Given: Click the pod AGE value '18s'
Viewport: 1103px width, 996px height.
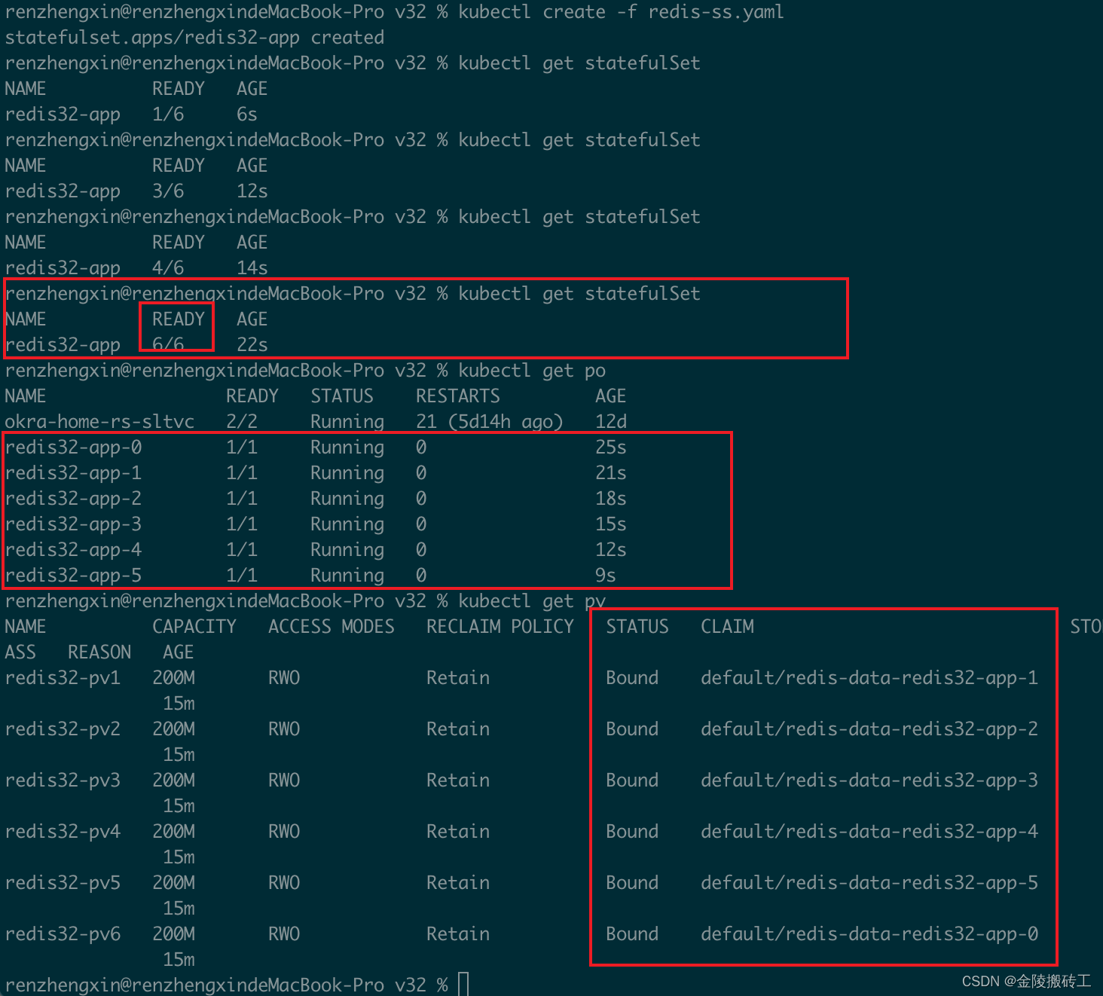Looking at the screenshot, I should pos(611,499).
